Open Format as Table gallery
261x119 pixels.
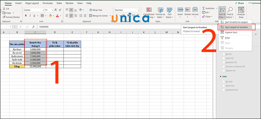(x=161, y=13)
